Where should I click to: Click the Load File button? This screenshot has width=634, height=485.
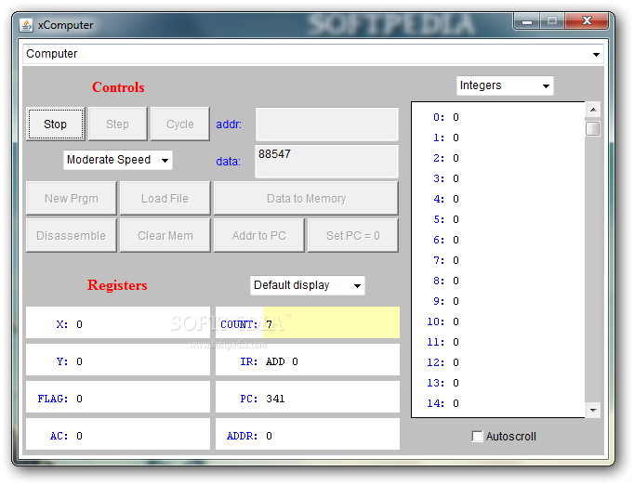[165, 199]
